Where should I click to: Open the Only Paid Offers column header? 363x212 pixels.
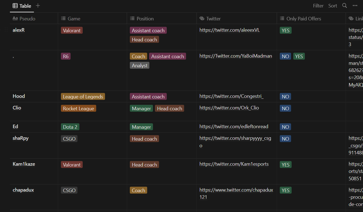[x=311, y=18]
